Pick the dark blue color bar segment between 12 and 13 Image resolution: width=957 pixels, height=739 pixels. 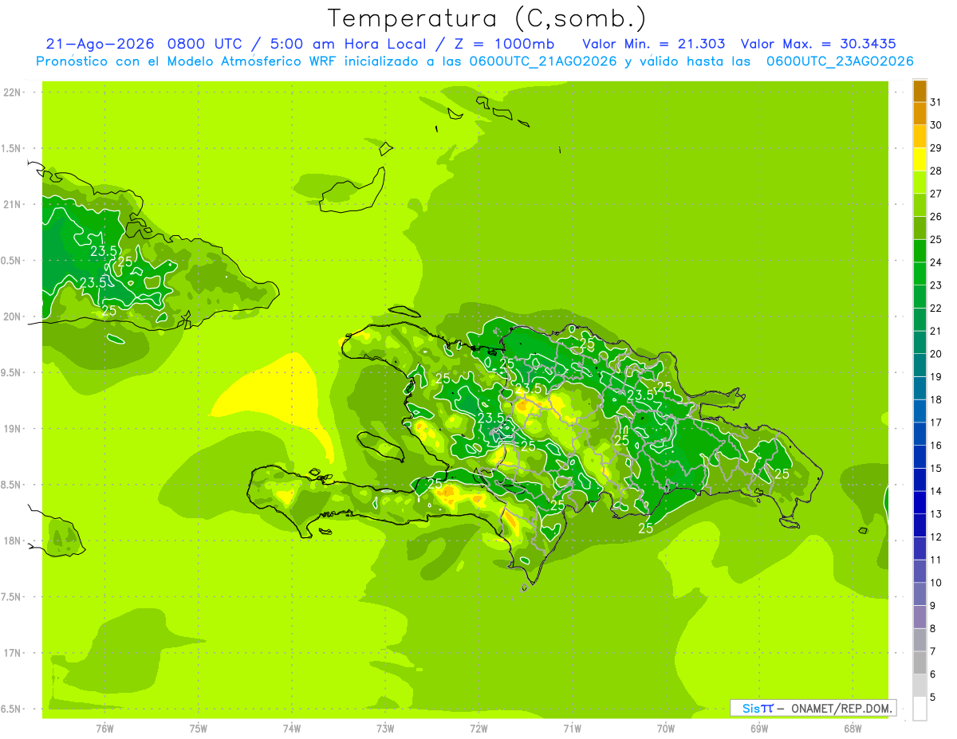(x=920, y=525)
